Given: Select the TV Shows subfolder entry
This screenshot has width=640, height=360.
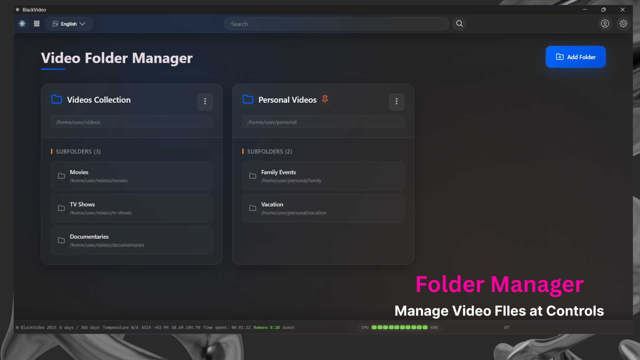Looking at the screenshot, I should (x=132, y=208).
